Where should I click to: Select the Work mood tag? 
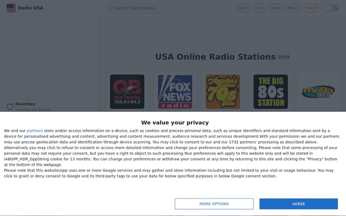[242, 8]
